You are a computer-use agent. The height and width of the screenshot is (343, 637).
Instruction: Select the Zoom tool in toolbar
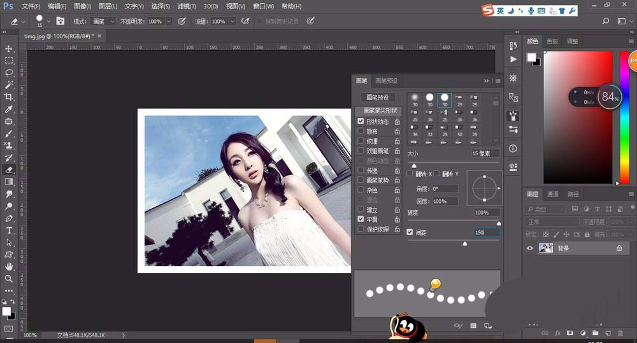pos(9,279)
